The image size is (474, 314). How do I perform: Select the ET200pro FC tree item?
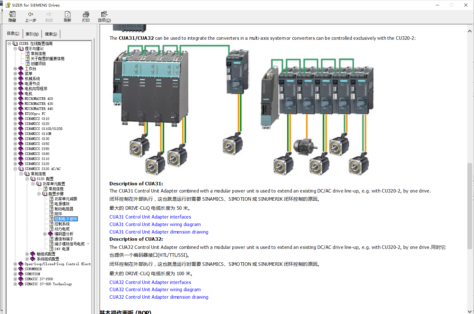pos(35,114)
